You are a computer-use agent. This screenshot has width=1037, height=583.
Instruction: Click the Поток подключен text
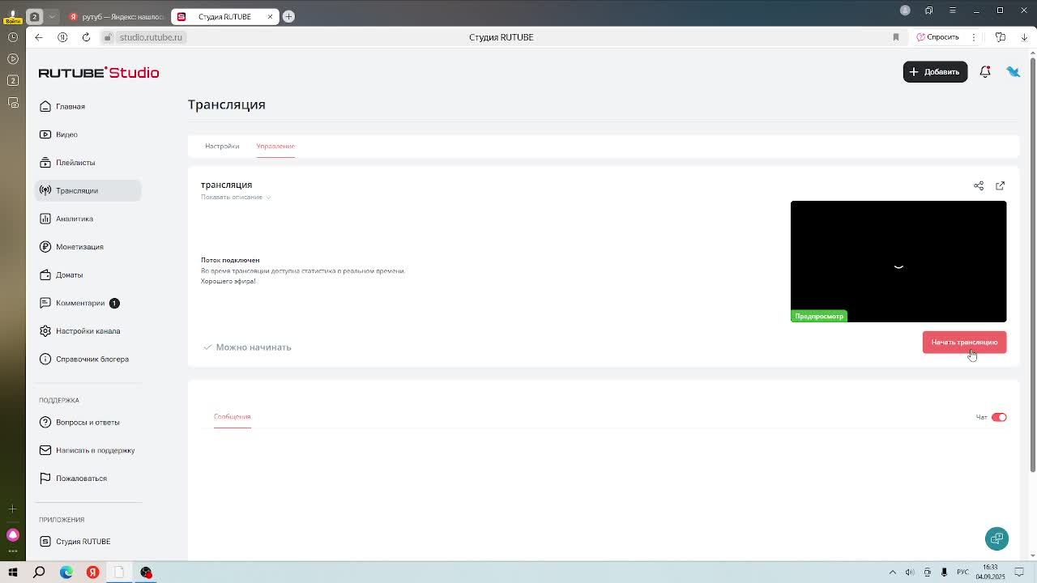click(x=230, y=261)
